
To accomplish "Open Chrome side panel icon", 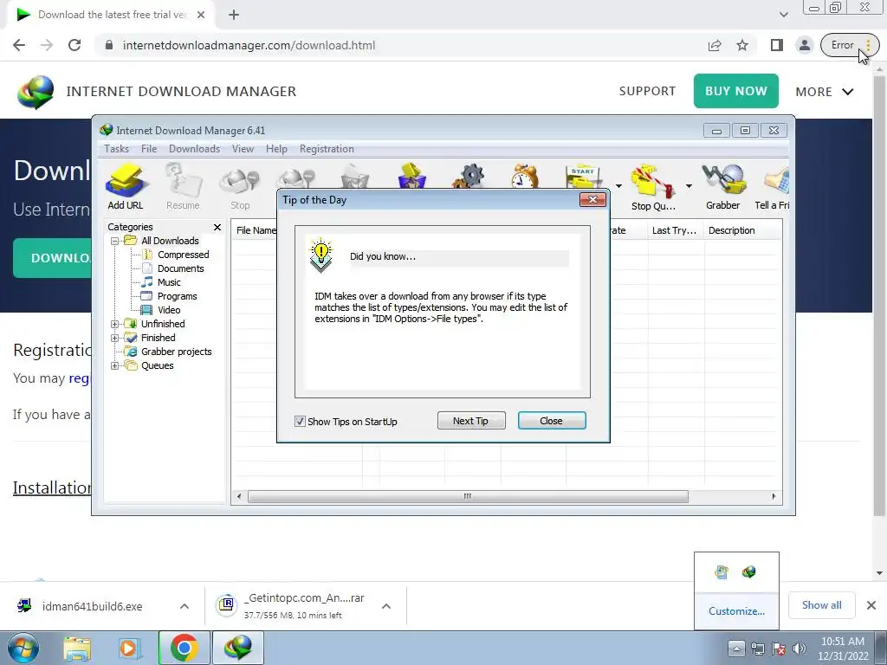I will 777,45.
